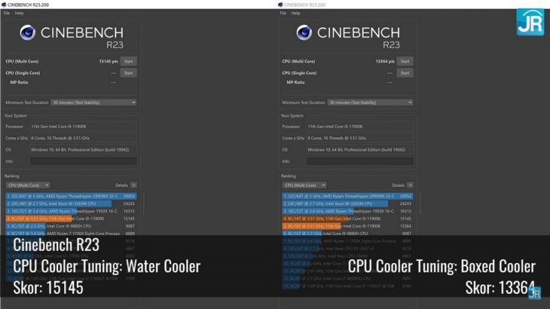This screenshot has height=309, width=550.
Task: Select Threadripper 2990WX ranking row, left window
Action: click(x=71, y=196)
